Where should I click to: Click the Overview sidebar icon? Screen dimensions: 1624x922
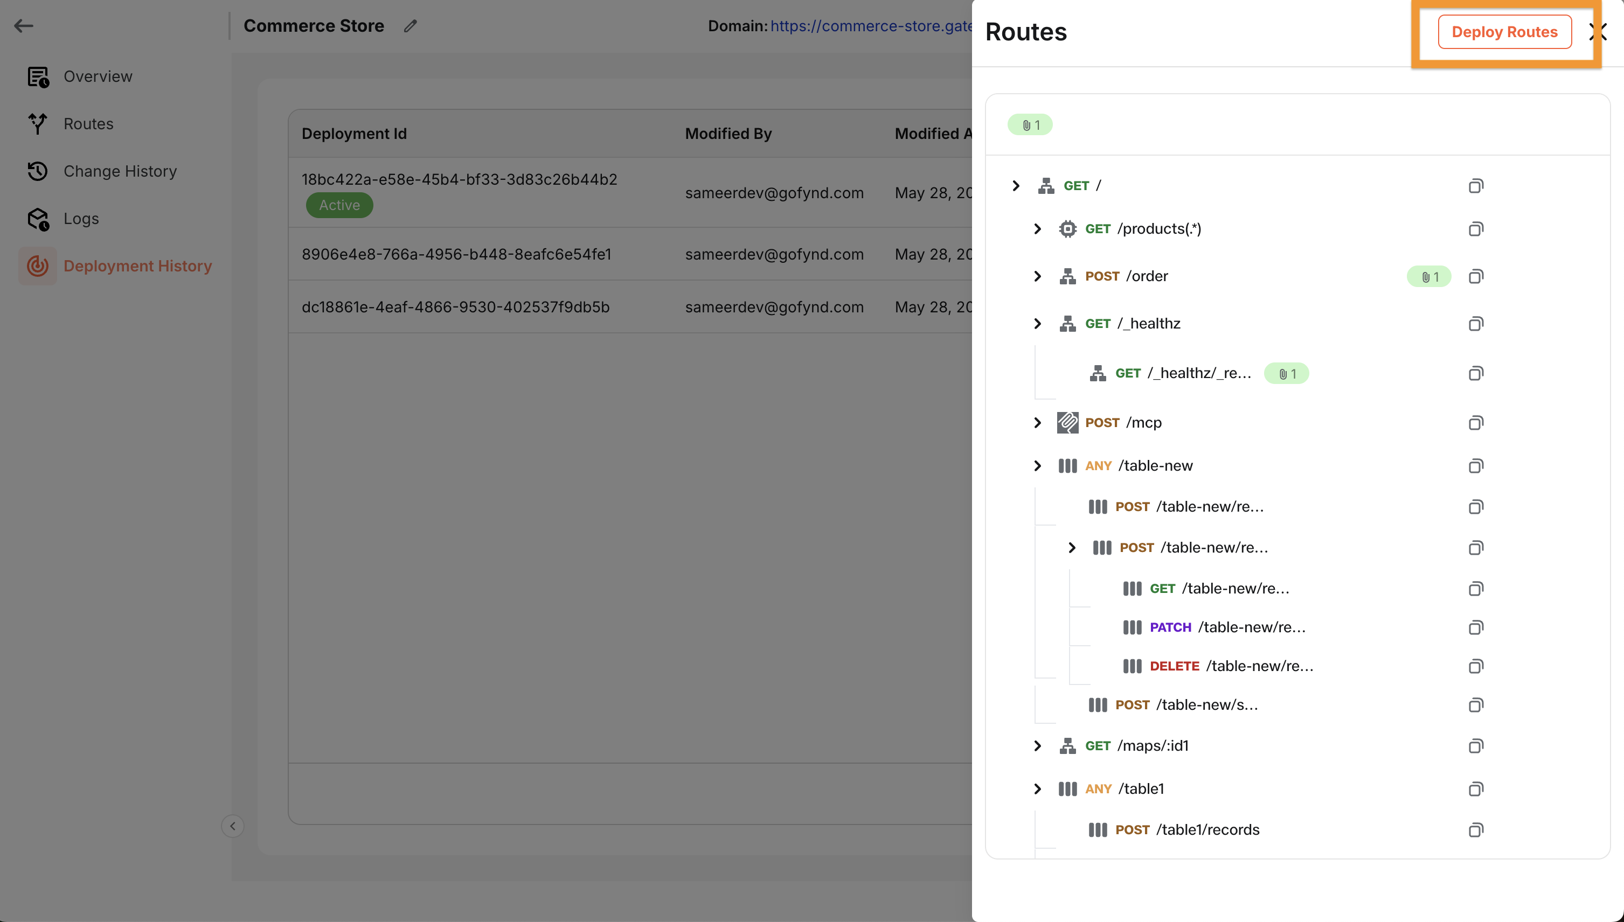[x=38, y=76]
